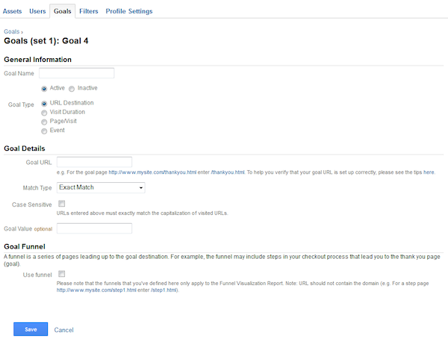This screenshot has width=448, height=338.
Task: Enable the Use funnel checkbox
Action: pos(61,274)
